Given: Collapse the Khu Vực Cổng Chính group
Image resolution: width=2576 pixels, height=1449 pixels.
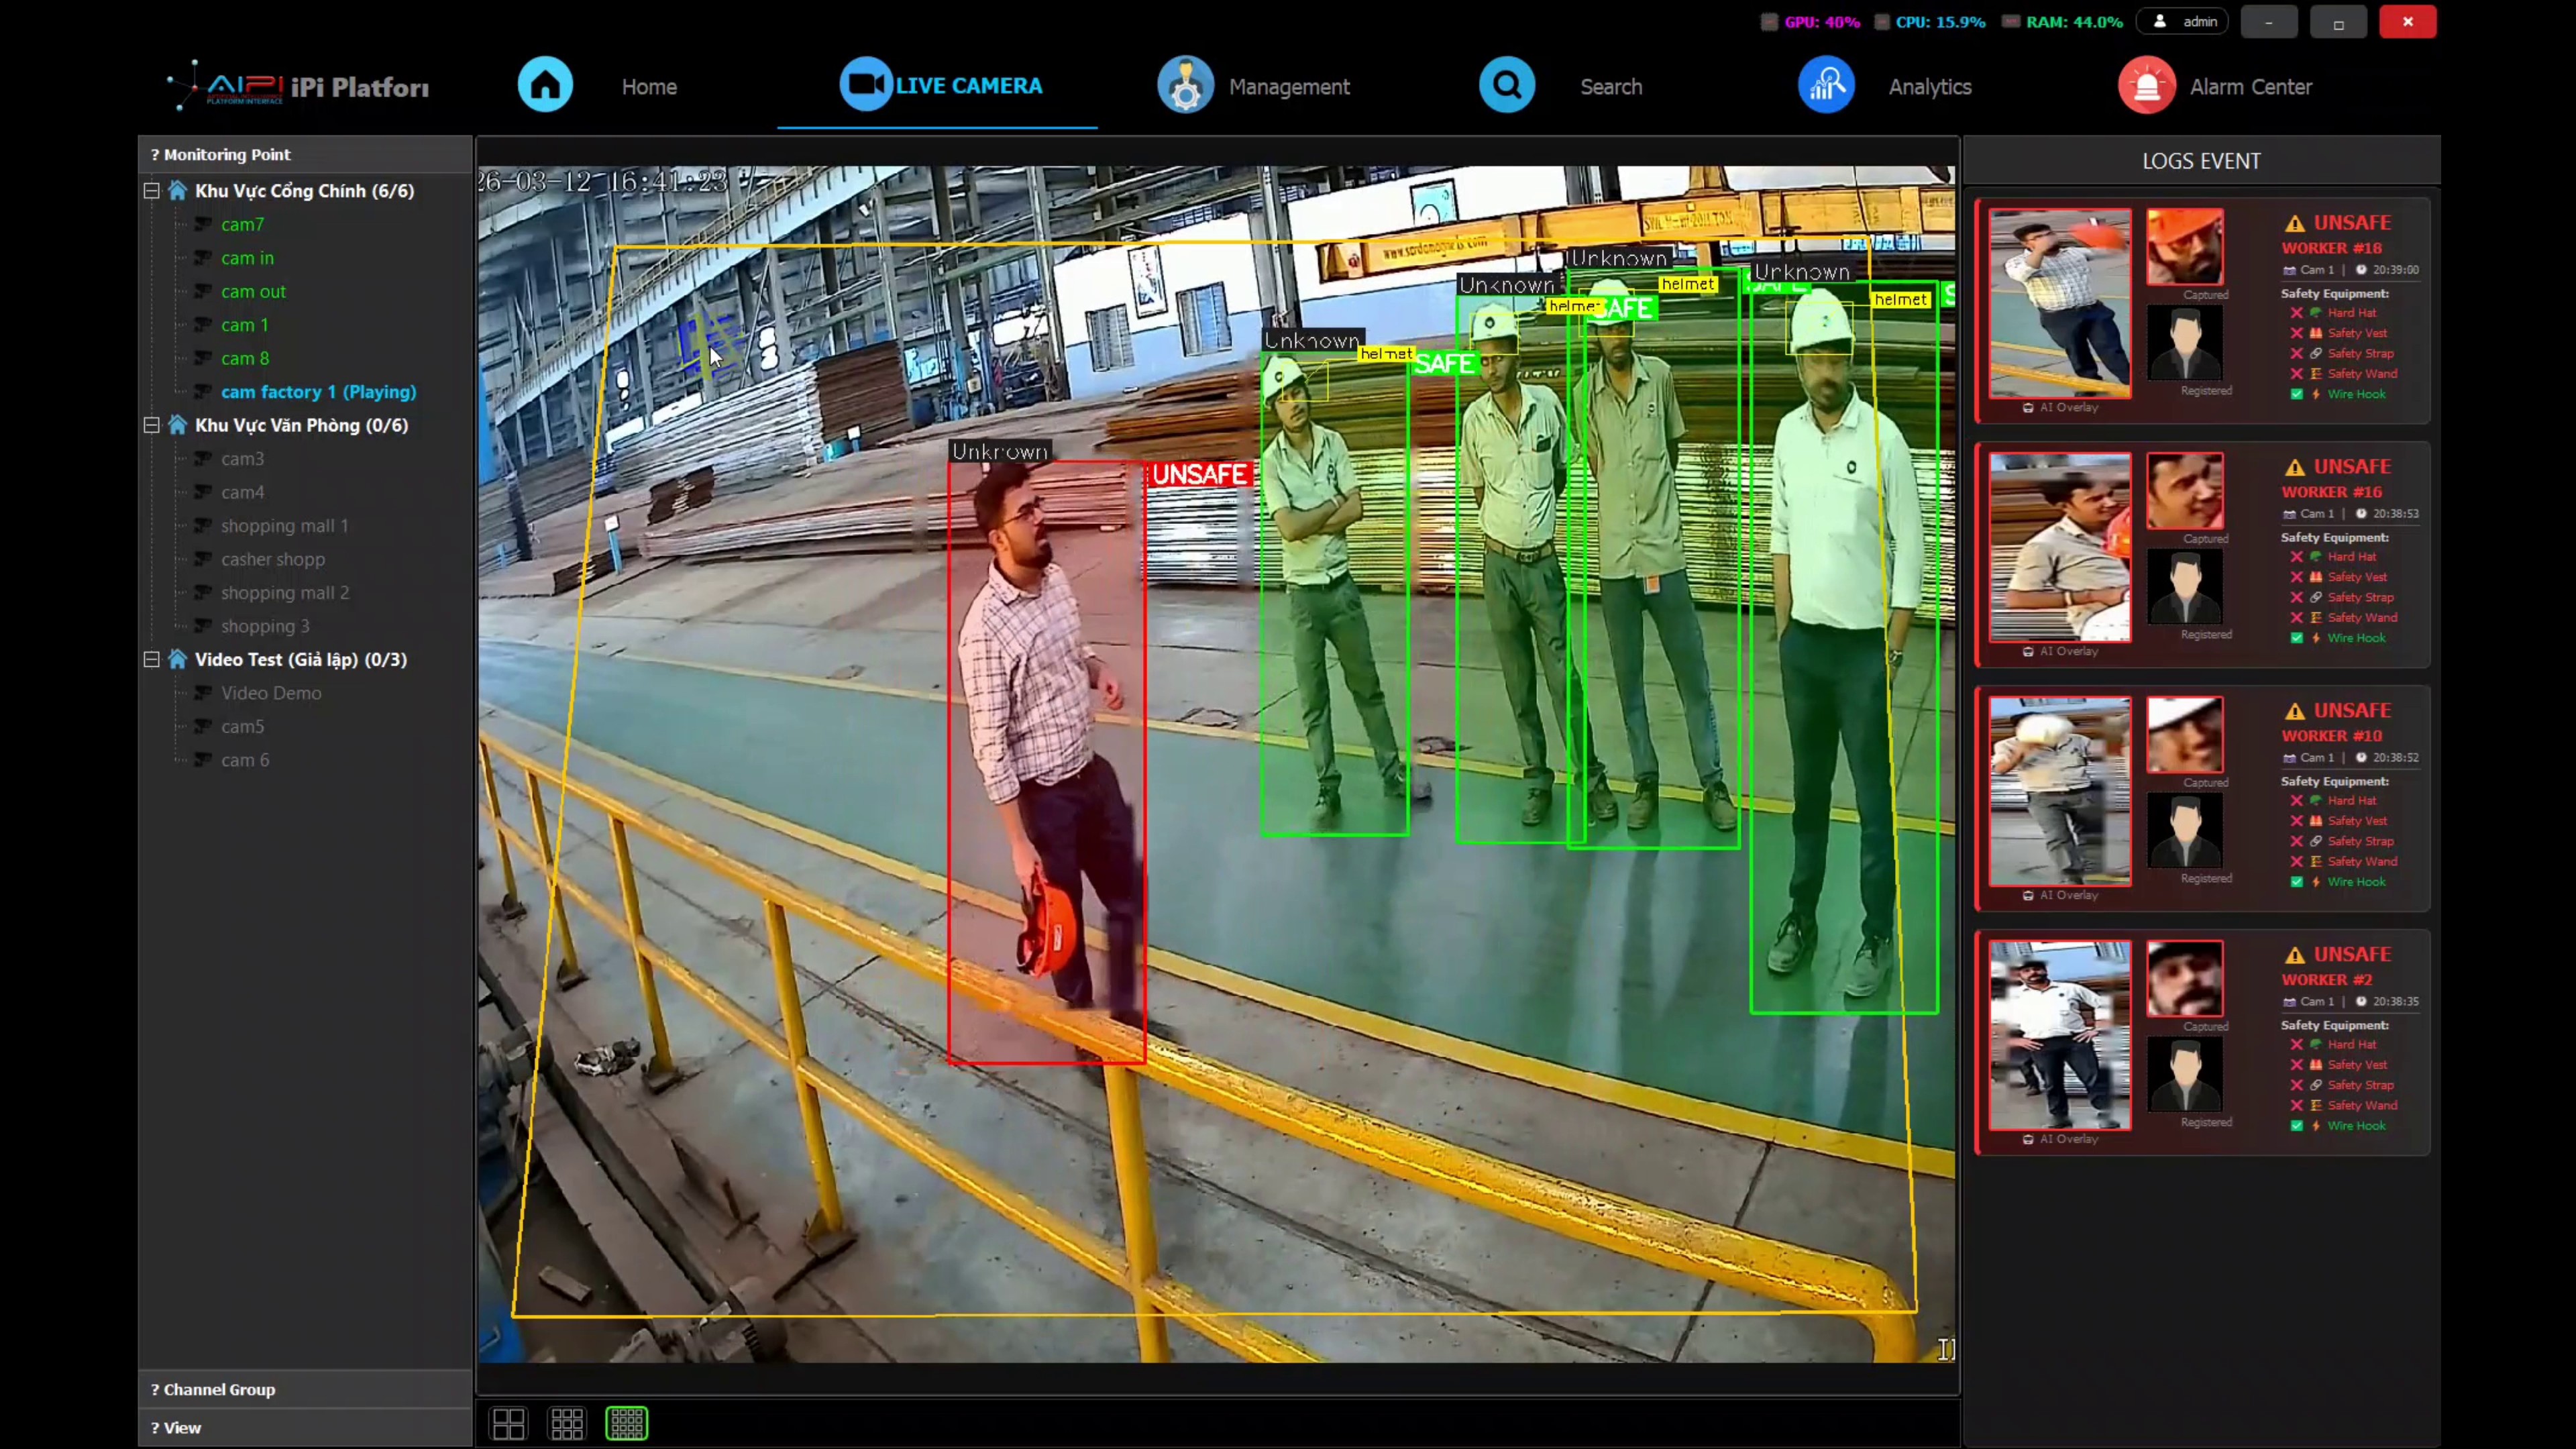Looking at the screenshot, I should (x=152, y=190).
